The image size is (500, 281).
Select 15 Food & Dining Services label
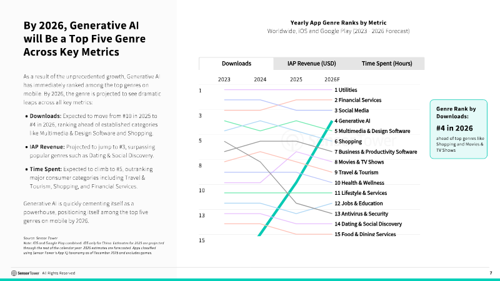click(365, 234)
